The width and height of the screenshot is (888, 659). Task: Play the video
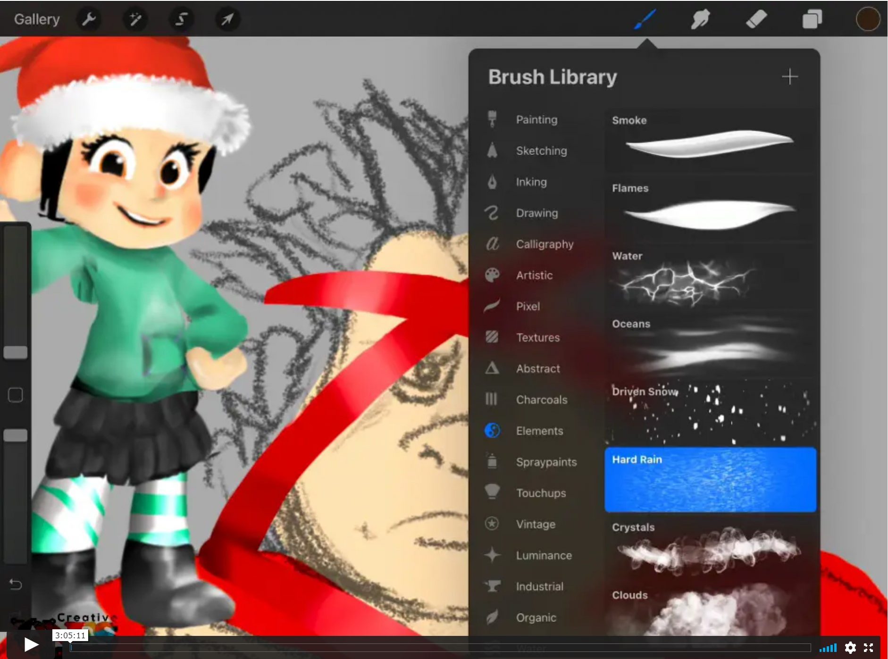tap(30, 644)
